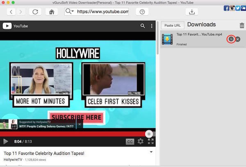Toggle closed captions CC button

[130, 142]
